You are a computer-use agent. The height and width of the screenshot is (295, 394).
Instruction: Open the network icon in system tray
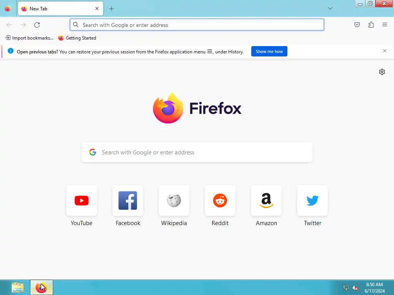pos(346,288)
